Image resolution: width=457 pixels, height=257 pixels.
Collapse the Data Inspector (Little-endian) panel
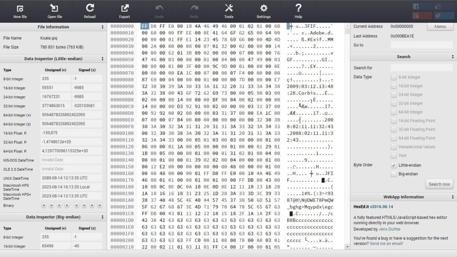[x=103, y=58]
